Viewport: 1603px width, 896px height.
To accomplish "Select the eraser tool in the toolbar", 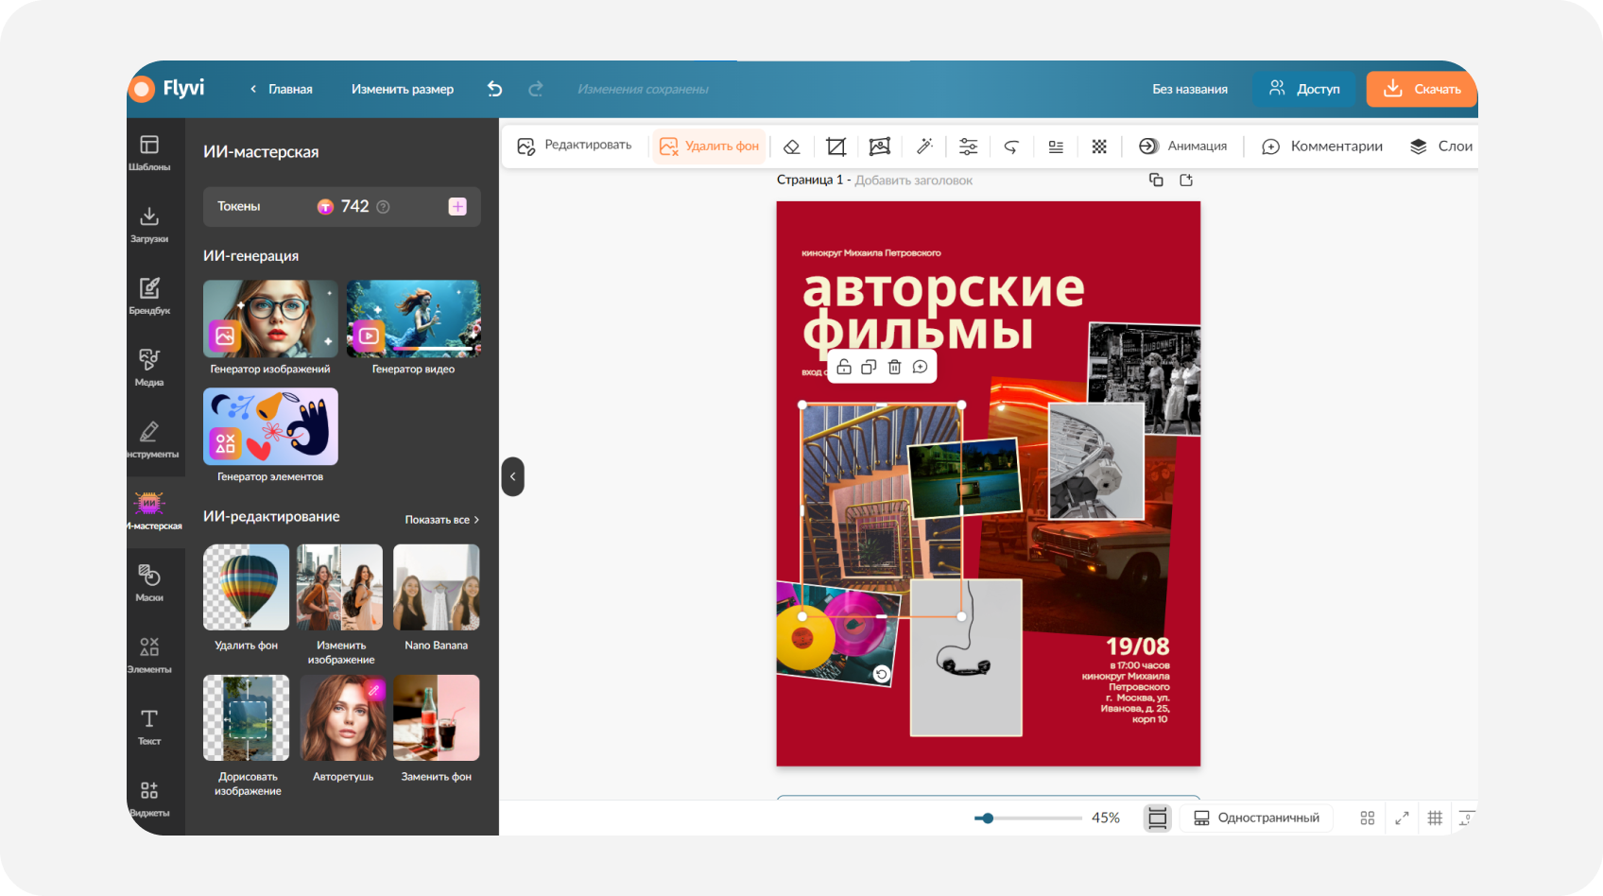I will click(792, 146).
